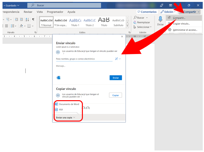The height and width of the screenshot is (152, 204).
Task: Click the borders icon
Action: tap(29, 26)
